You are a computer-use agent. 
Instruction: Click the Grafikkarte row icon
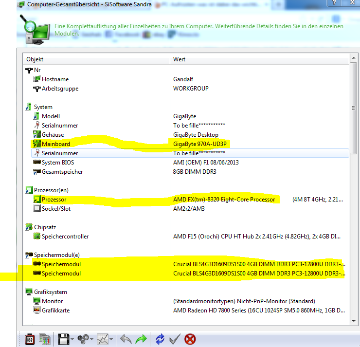click(x=37, y=310)
